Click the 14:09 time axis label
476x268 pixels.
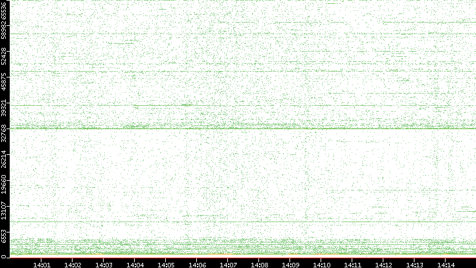[x=291, y=265]
